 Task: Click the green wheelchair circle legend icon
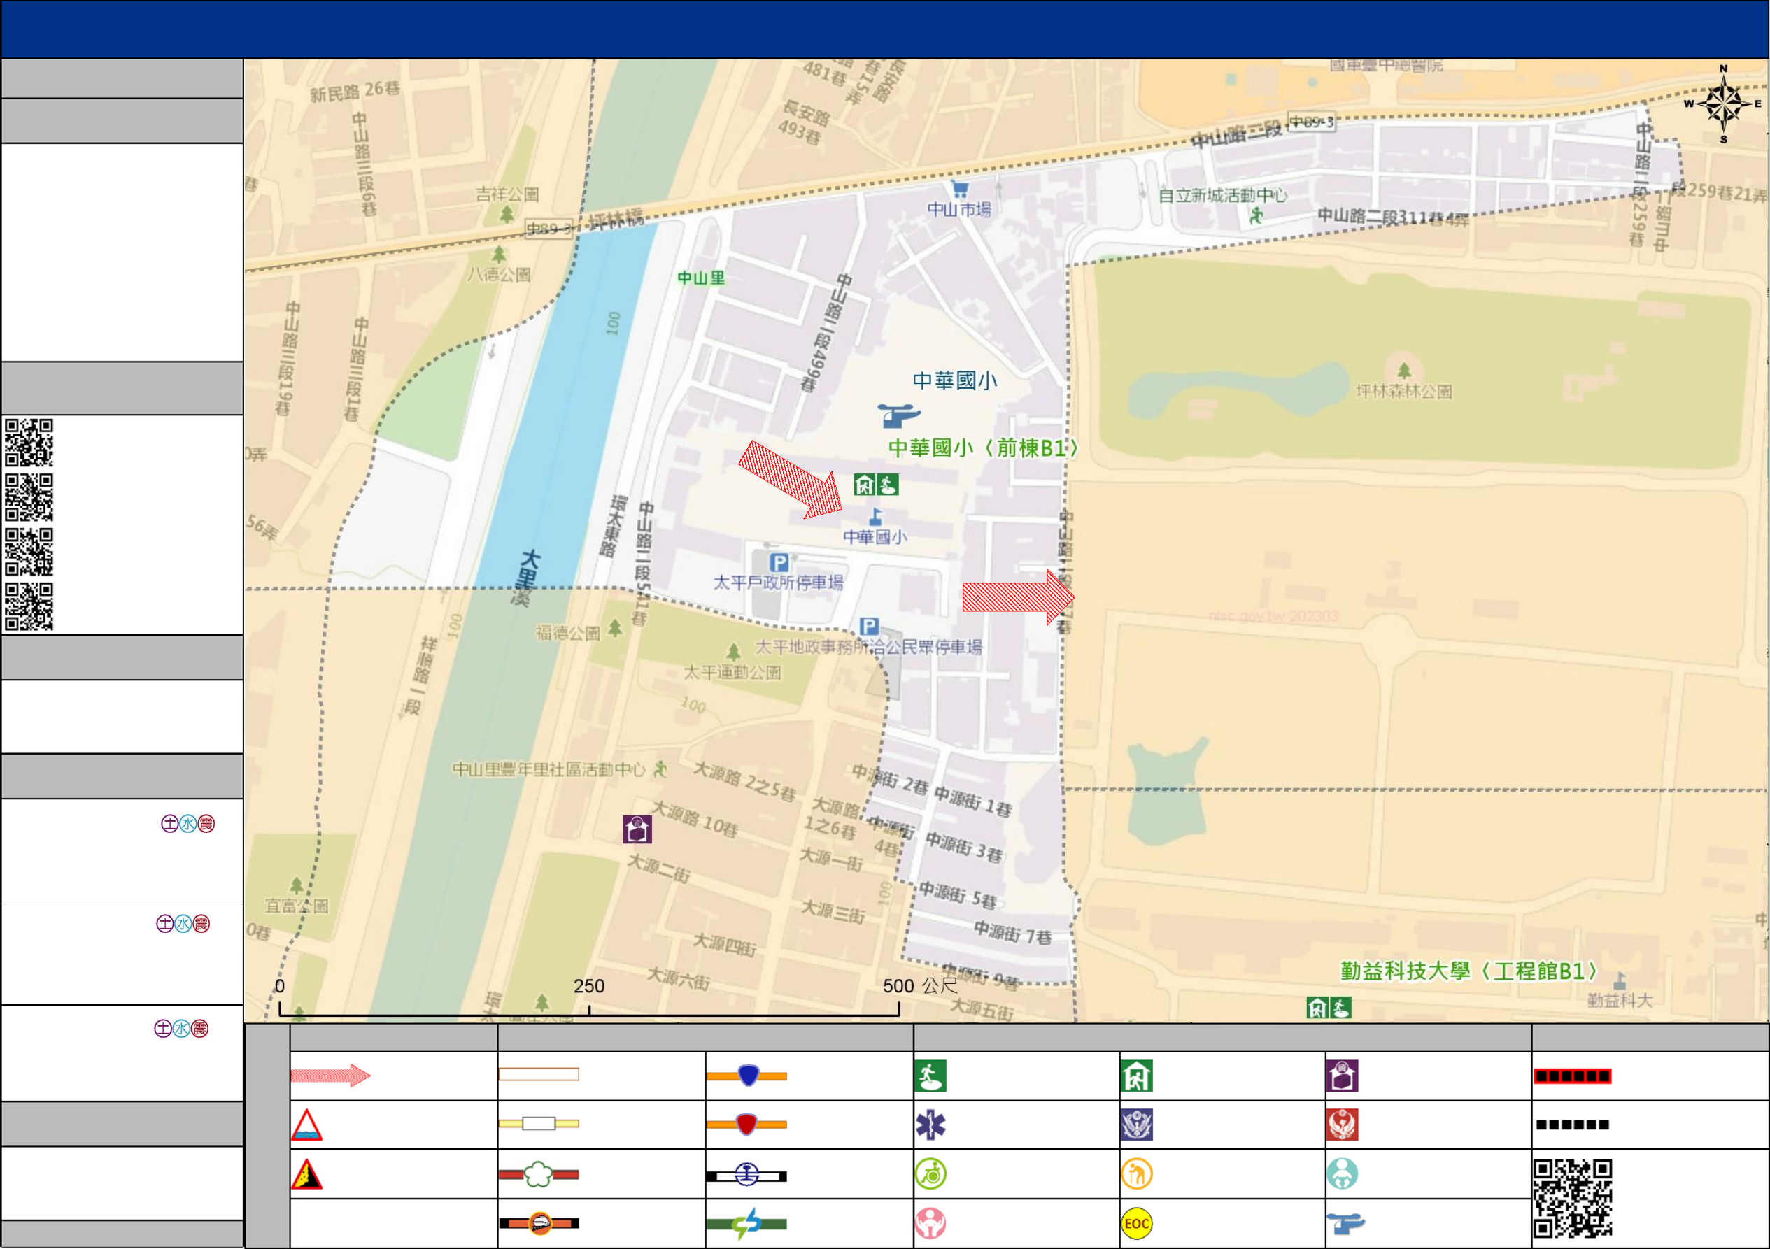pyautogui.click(x=930, y=1174)
